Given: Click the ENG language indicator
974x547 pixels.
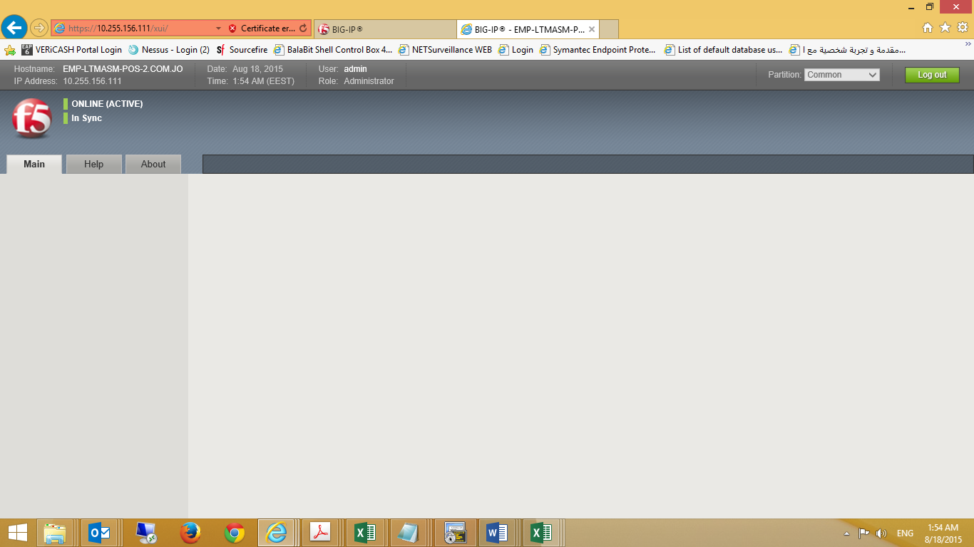Looking at the screenshot, I should pyautogui.click(x=905, y=533).
